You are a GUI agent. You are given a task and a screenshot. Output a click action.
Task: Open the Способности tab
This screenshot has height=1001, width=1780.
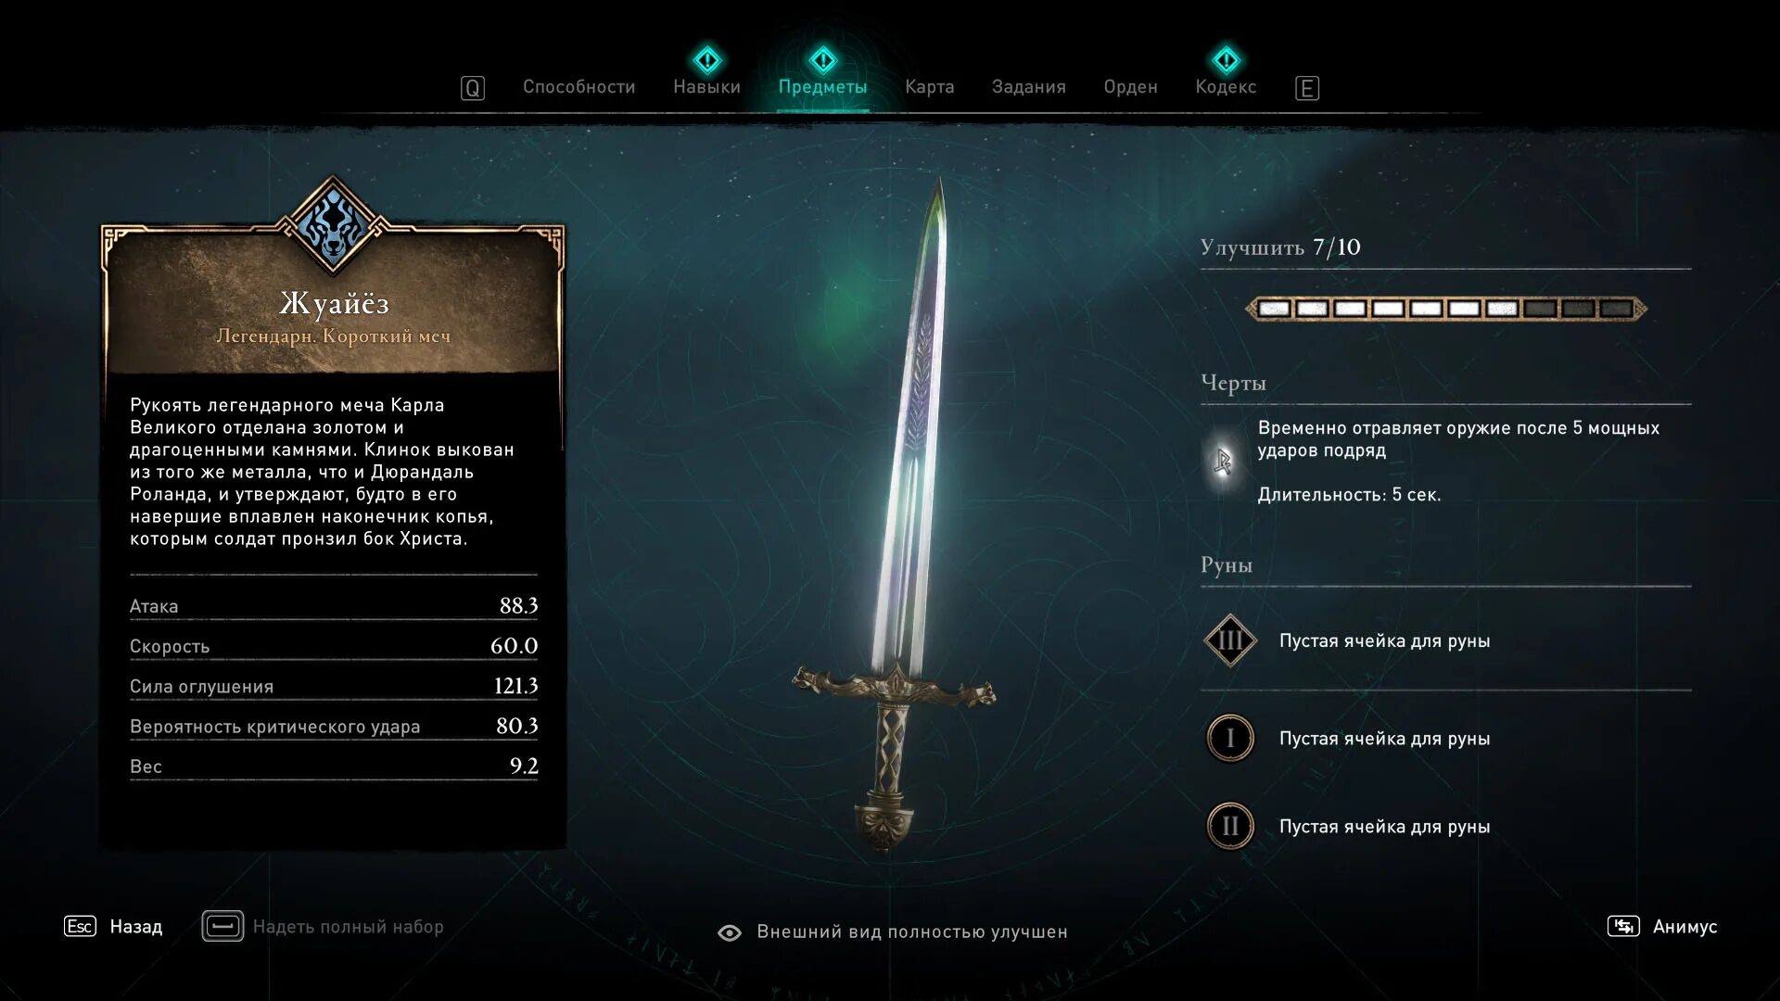click(579, 87)
